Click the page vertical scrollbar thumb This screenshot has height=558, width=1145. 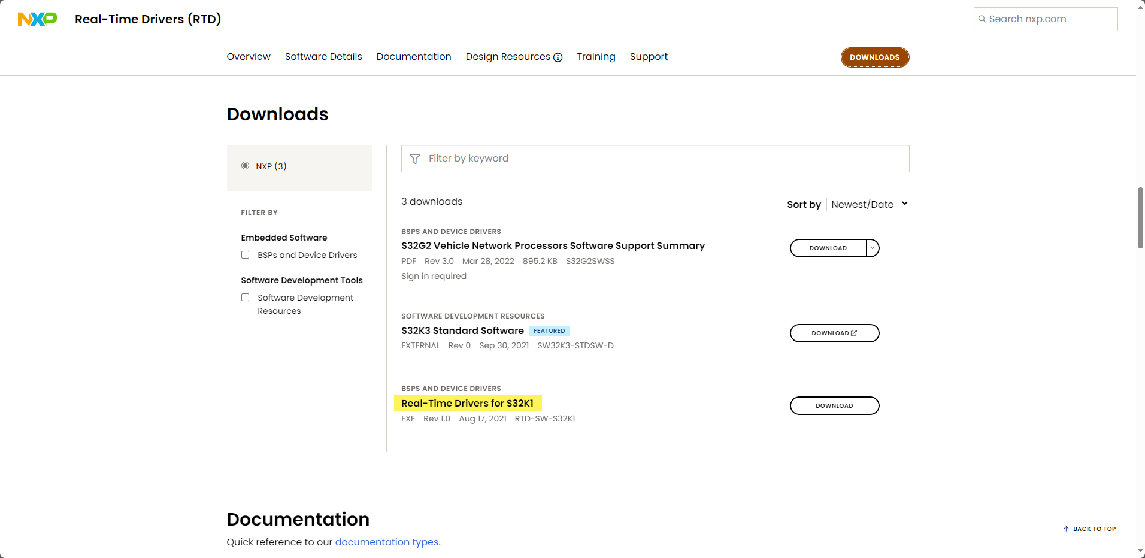point(1140,218)
